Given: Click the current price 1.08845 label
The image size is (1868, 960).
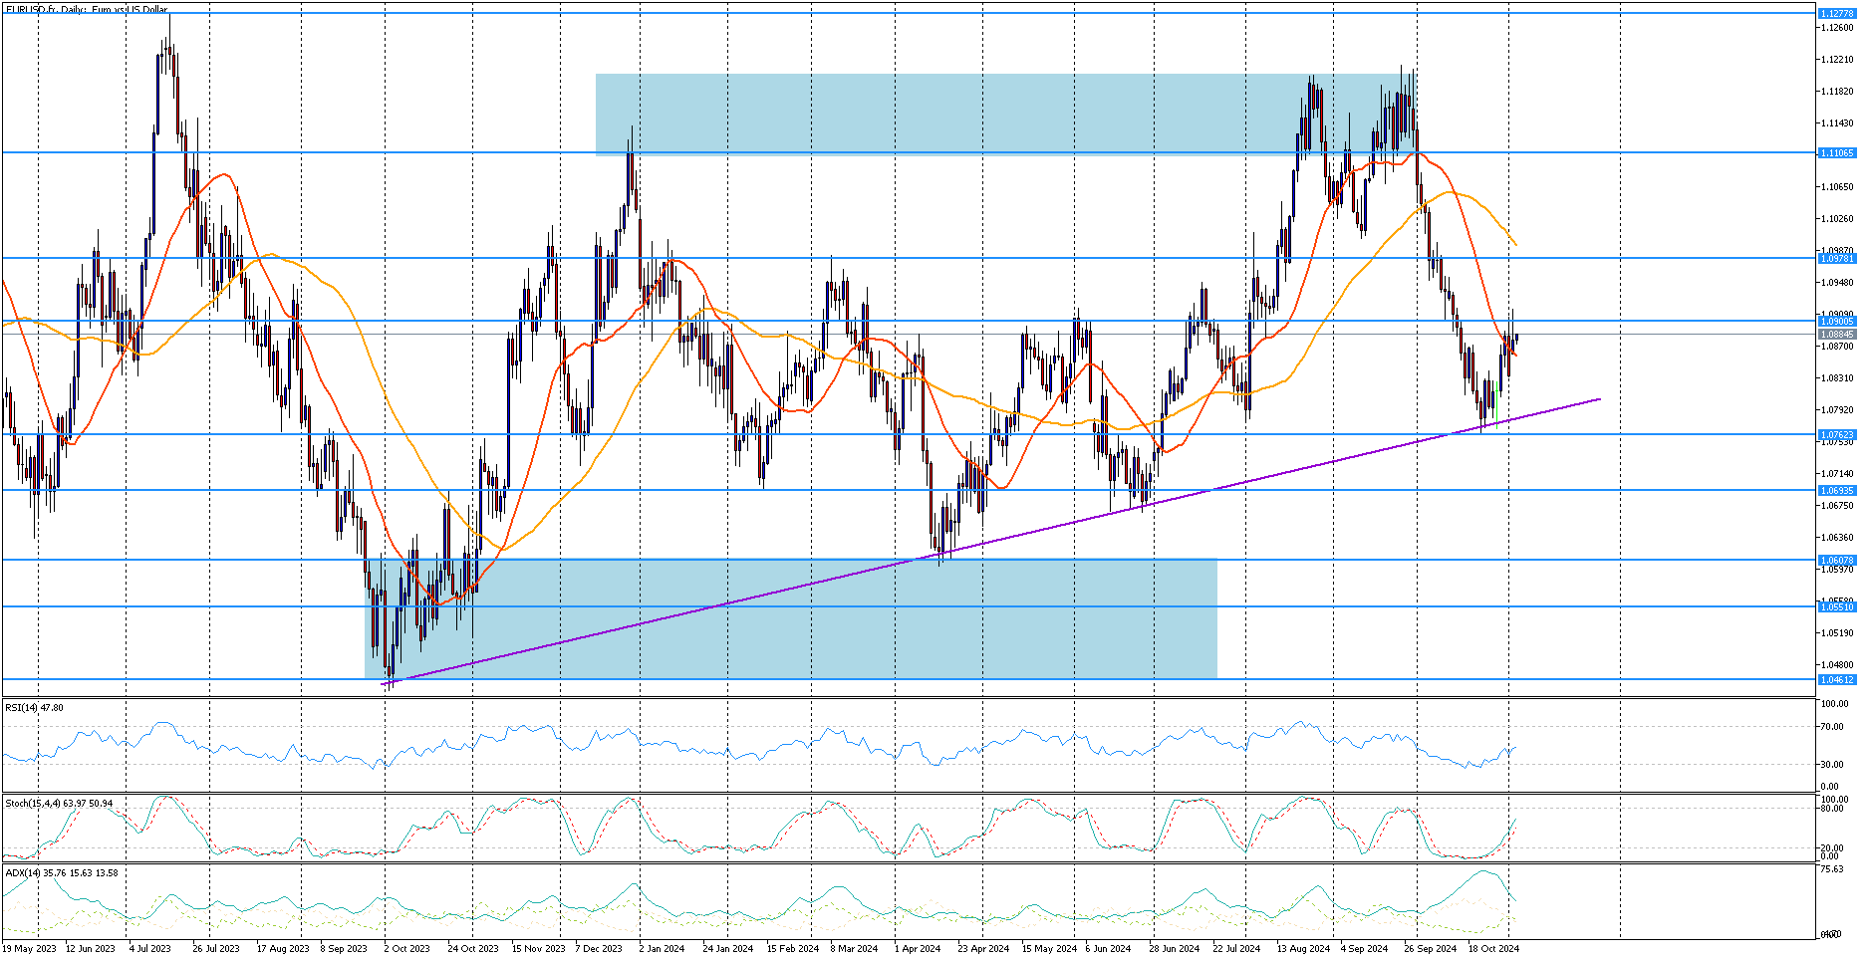Looking at the screenshot, I should (x=1836, y=335).
